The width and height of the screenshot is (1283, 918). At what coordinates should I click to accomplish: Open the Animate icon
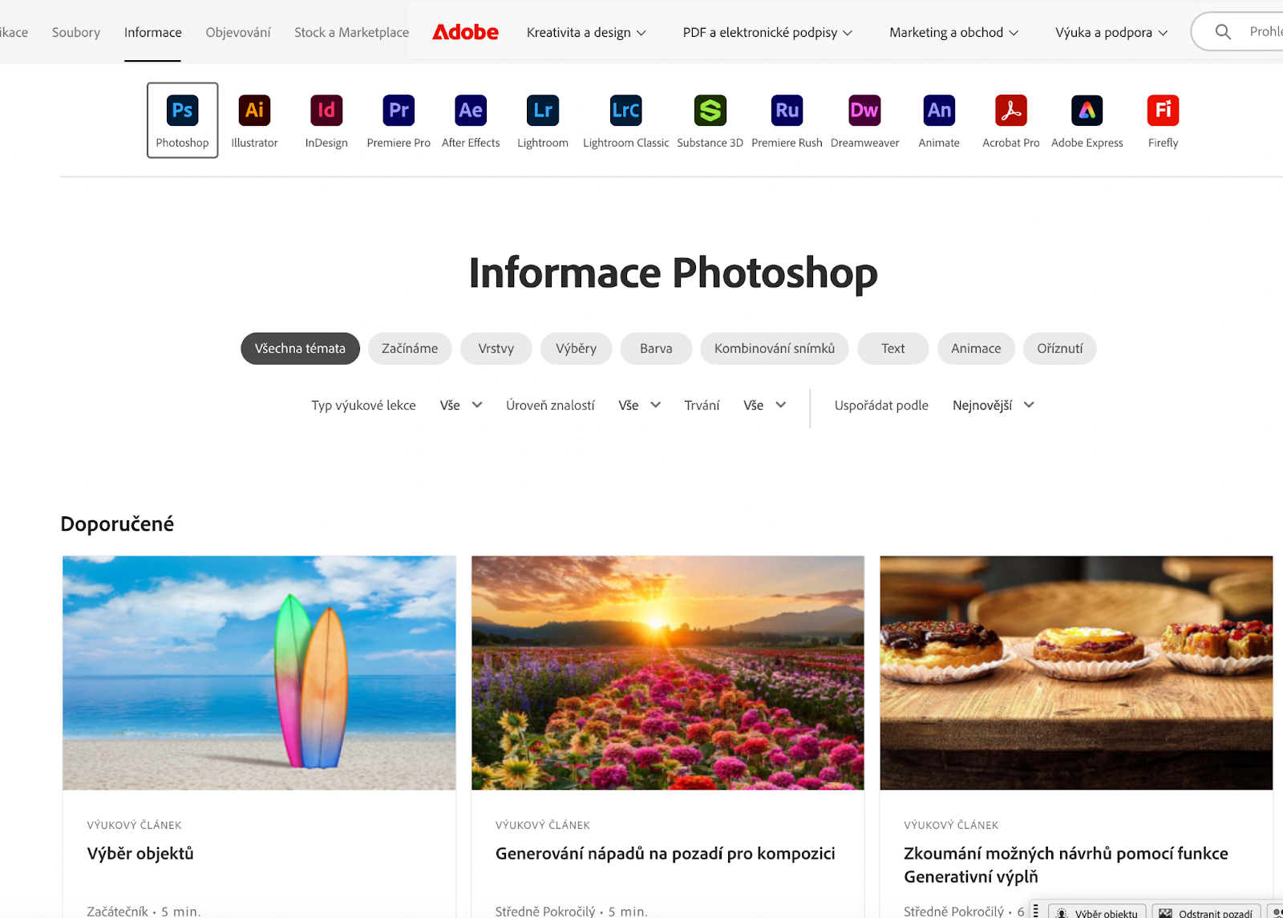[x=939, y=111]
